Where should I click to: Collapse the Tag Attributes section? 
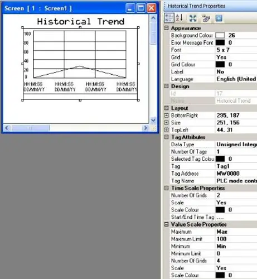(x=167, y=137)
